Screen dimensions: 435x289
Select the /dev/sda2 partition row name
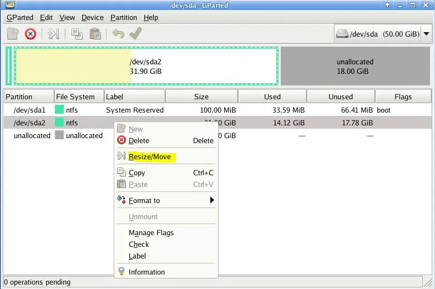tap(29, 123)
